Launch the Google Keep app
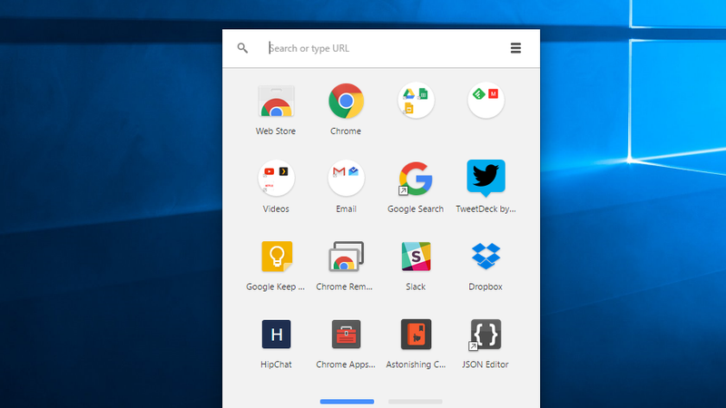This screenshot has height=408, width=726. point(277,257)
